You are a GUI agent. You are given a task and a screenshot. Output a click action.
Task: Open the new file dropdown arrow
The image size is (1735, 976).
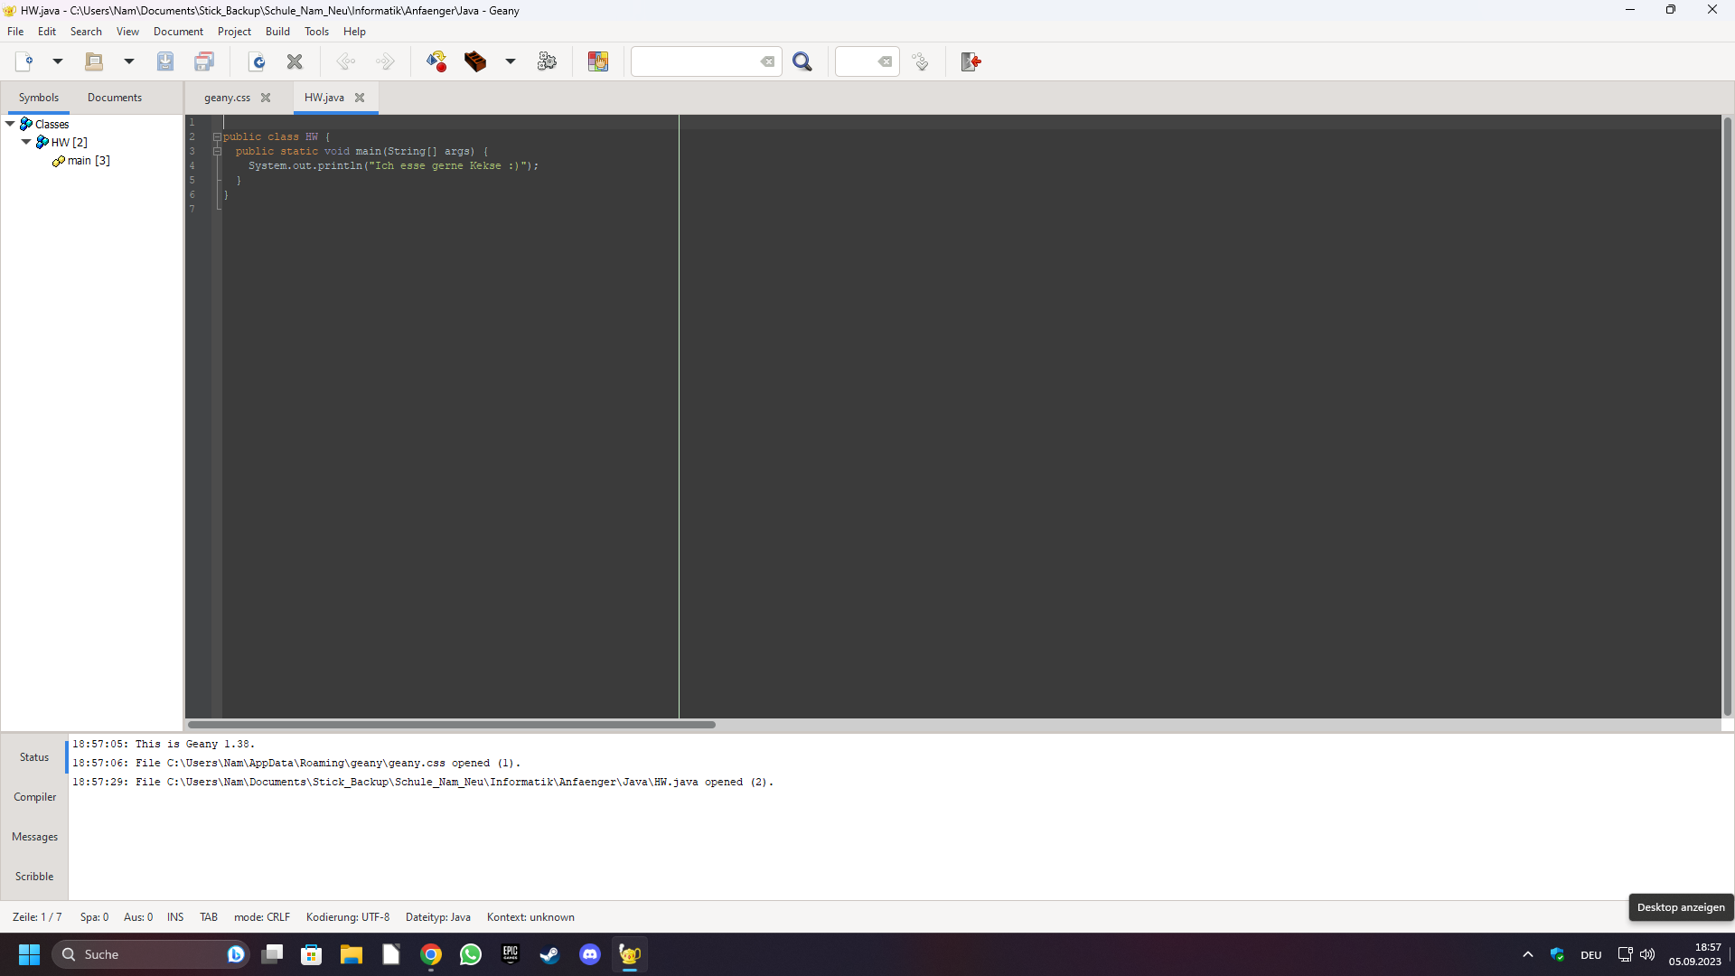click(x=57, y=61)
